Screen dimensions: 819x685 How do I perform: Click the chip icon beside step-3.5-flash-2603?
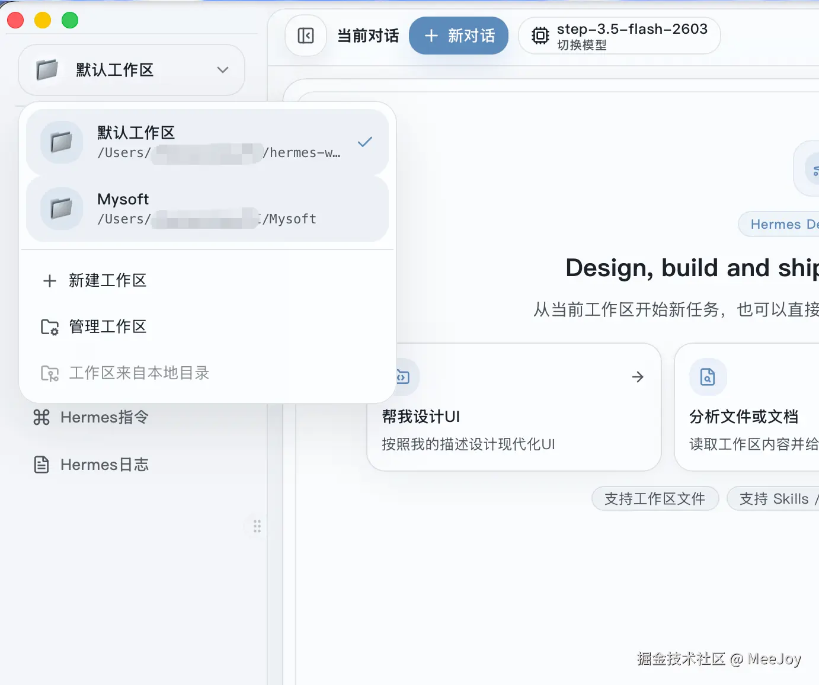(x=540, y=36)
